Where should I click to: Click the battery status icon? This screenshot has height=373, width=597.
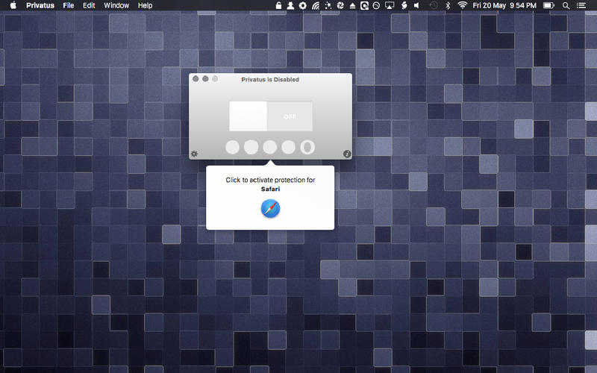(x=548, y=5)
